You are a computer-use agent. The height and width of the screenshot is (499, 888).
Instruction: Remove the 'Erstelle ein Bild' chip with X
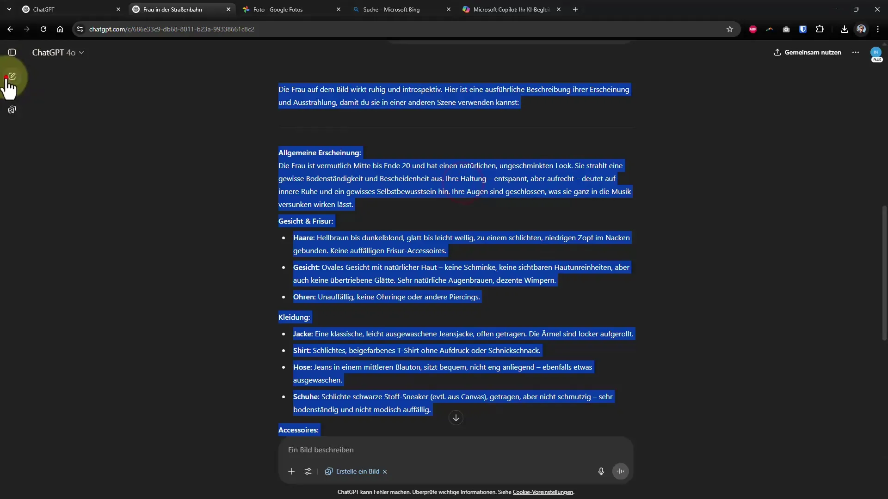click(385, 472)
